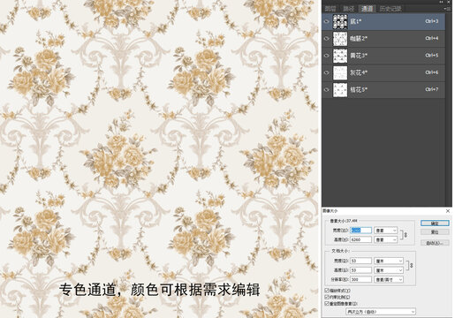Switch to the 路径 (Paths) tab
Image resolution: width=455 pixels, height=318 pixels.
click(349, 9)
